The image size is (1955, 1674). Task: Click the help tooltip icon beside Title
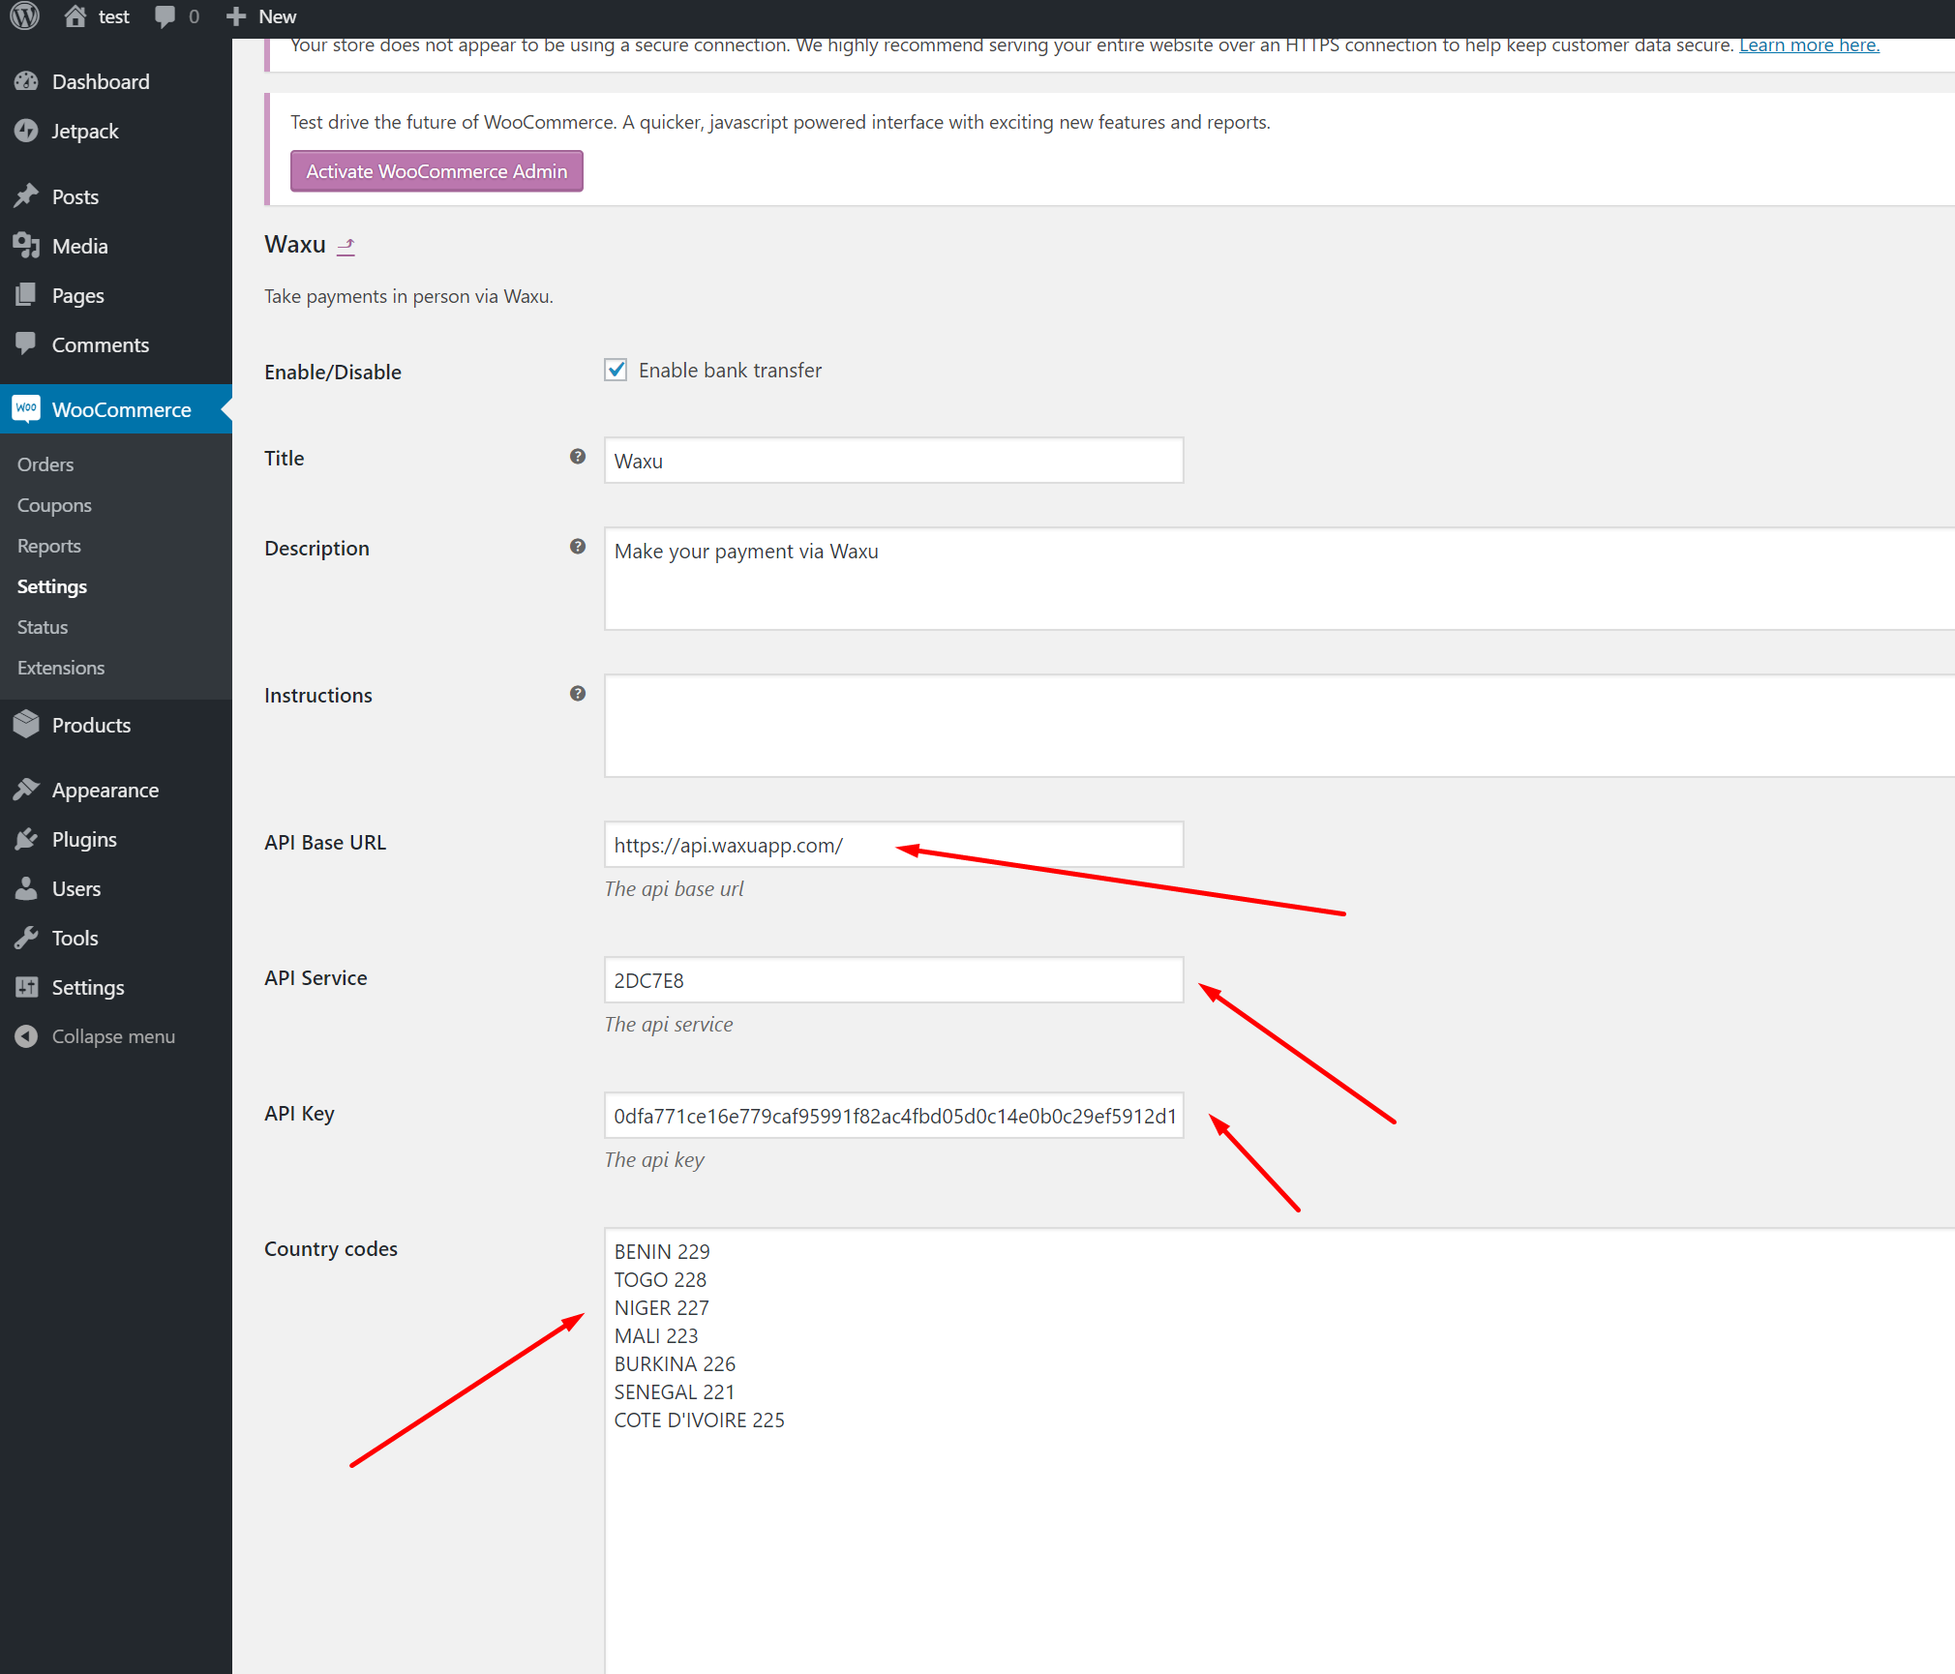pyautogui.click(x=578, y=457)
